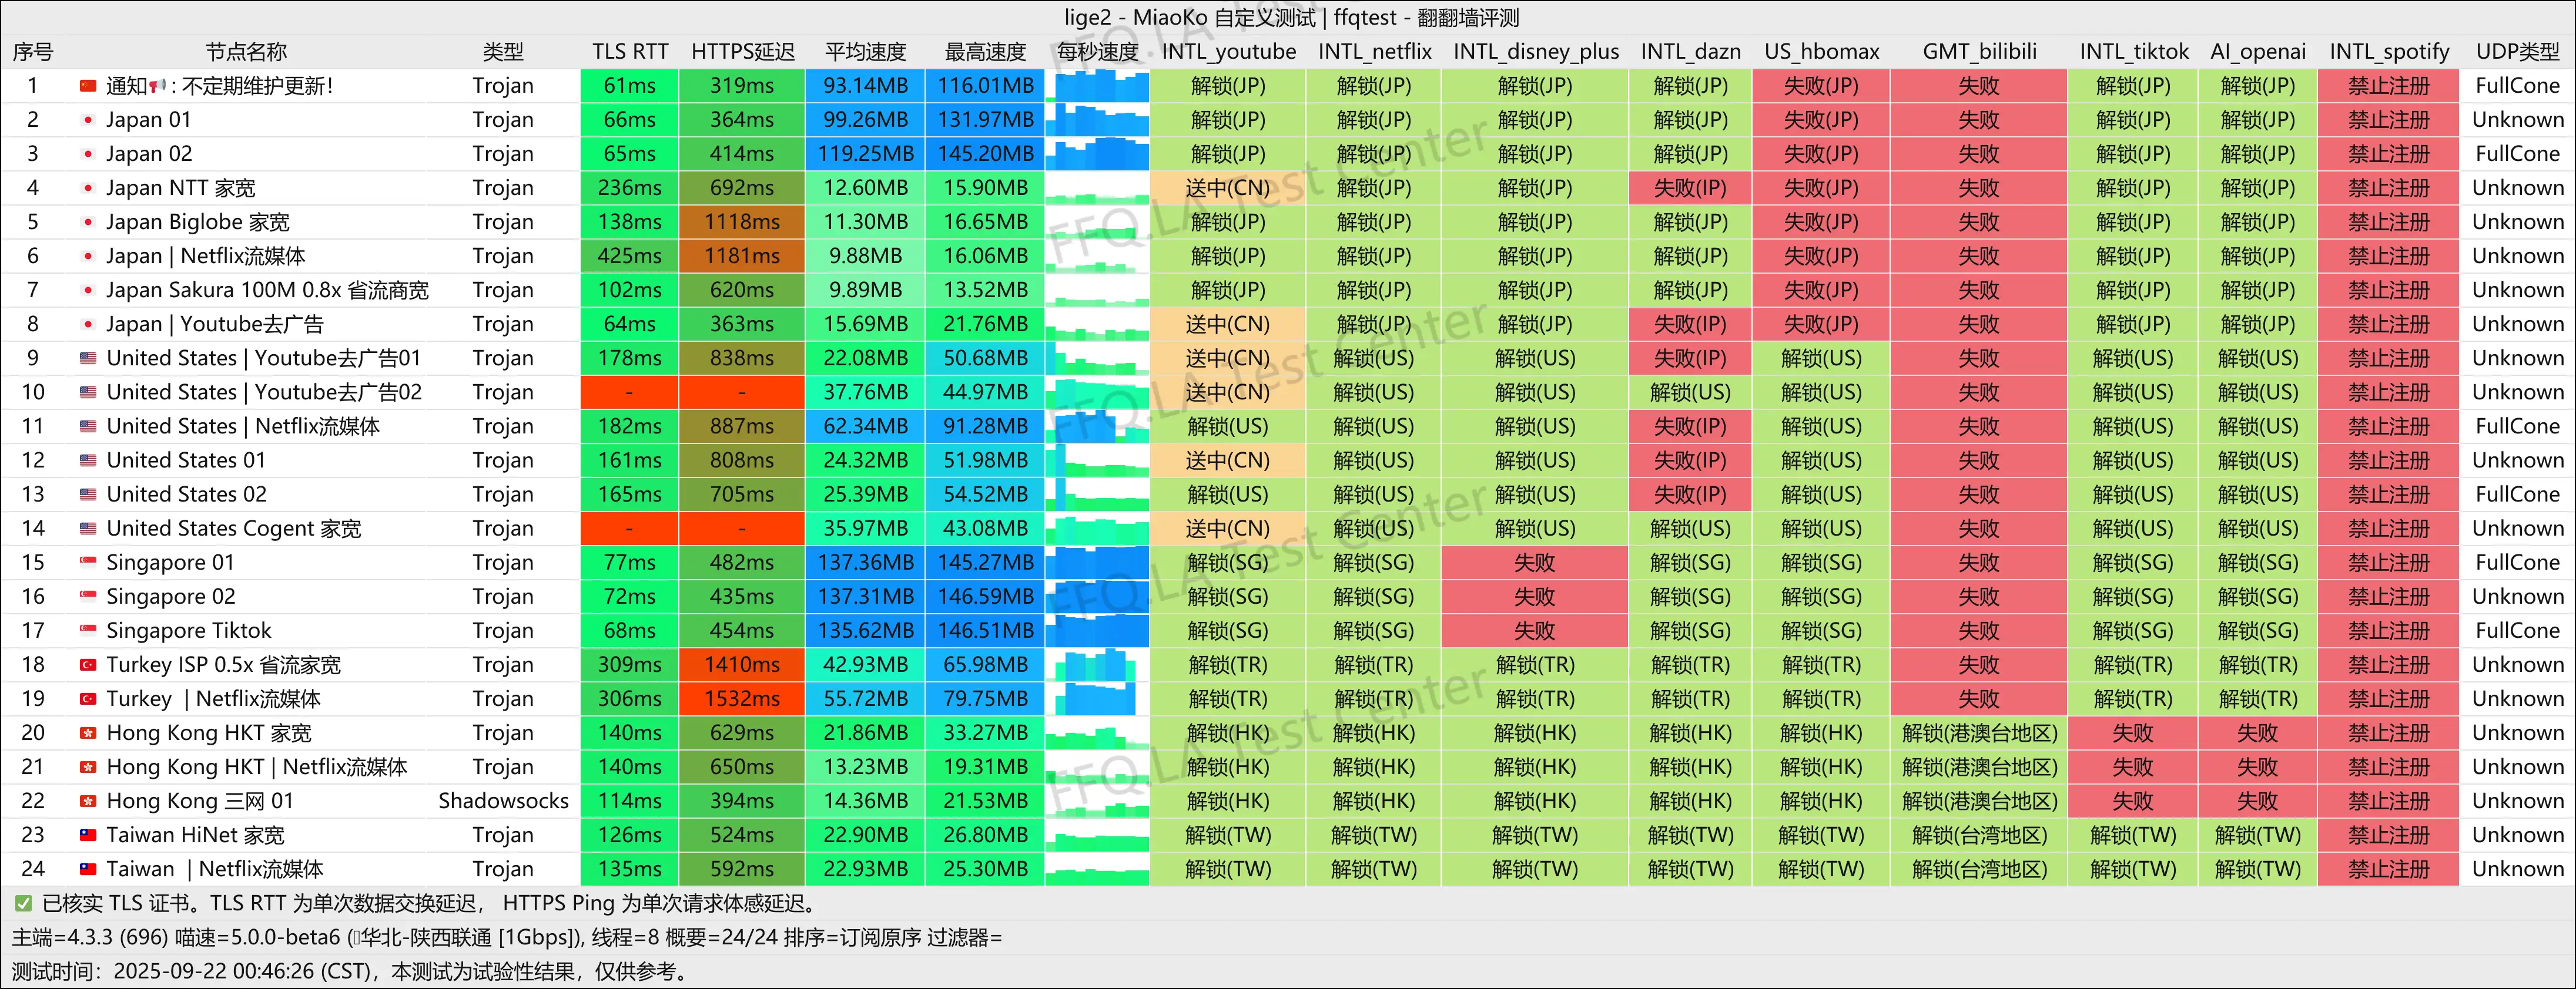Click the speed graph for Turkey ISP 0.5x
The image size is (2576, 989).
(x=1097, y=664)
